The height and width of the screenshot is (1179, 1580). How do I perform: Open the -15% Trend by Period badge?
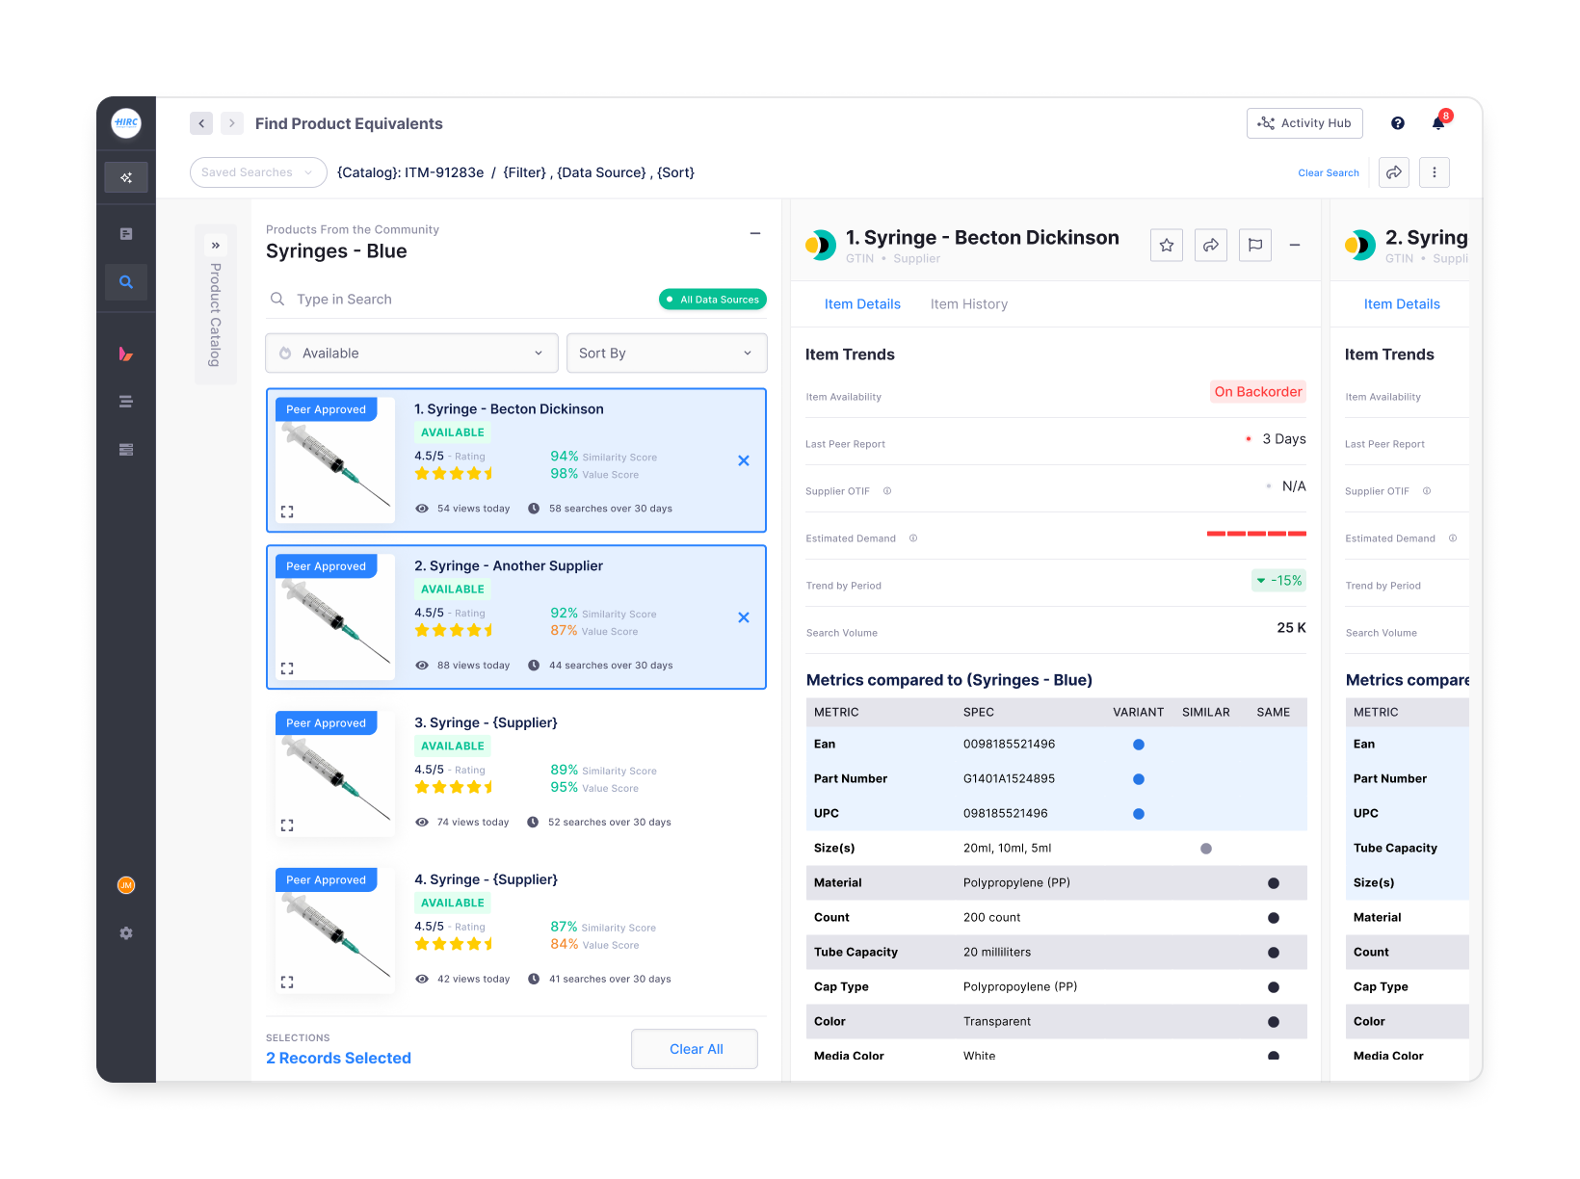pos(1278,581)
